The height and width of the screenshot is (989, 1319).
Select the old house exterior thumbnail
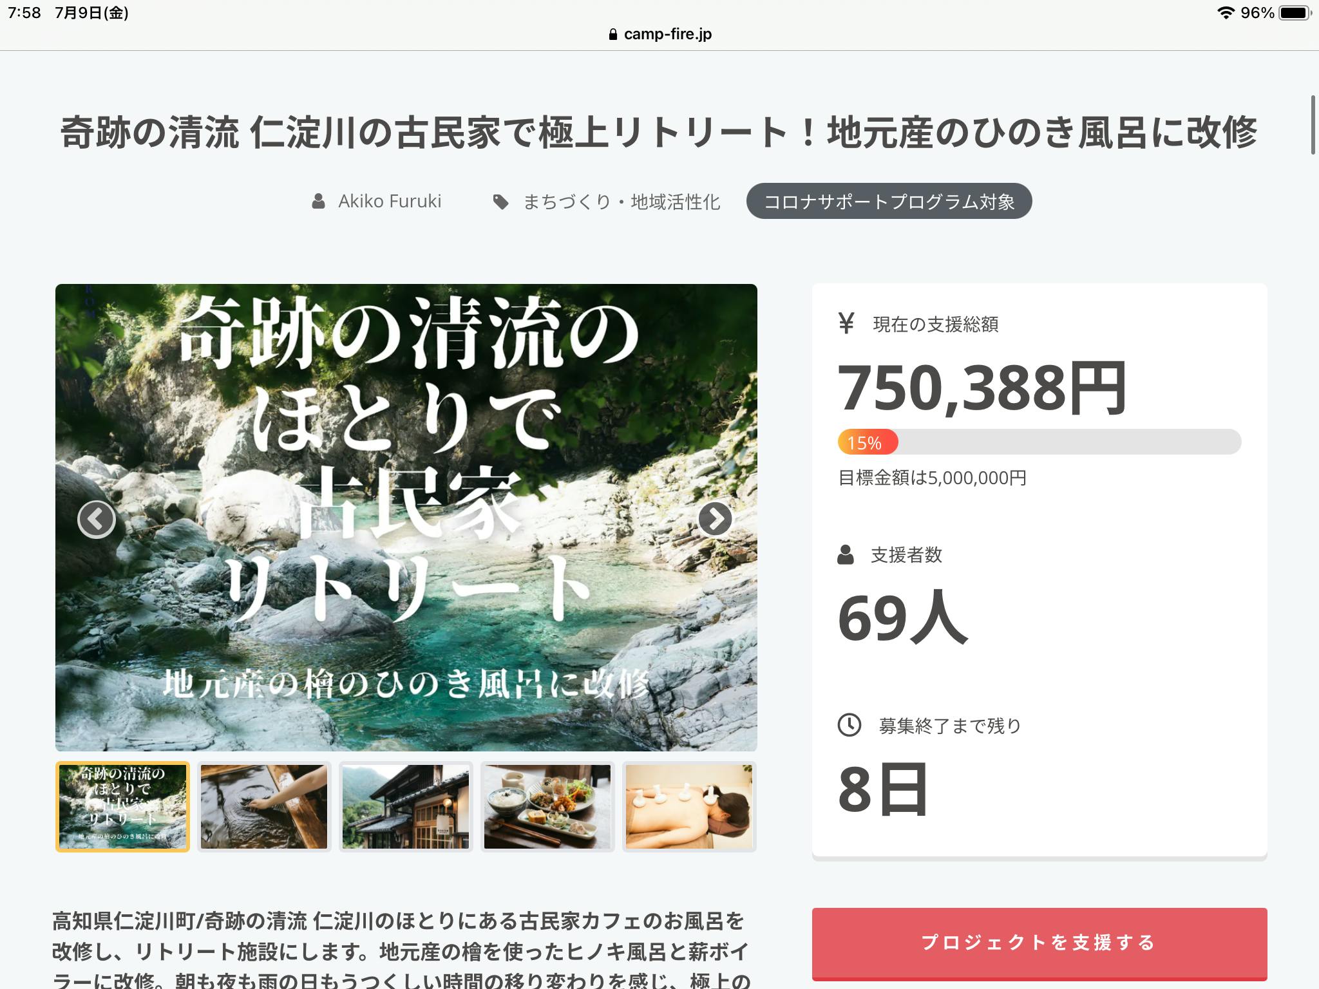coord(406,807)
